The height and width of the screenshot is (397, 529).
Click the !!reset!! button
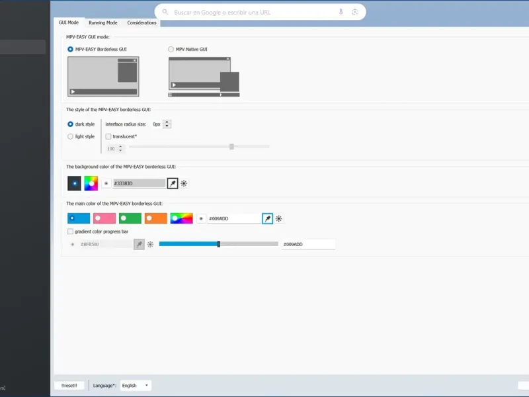click(x=69, y=386)
